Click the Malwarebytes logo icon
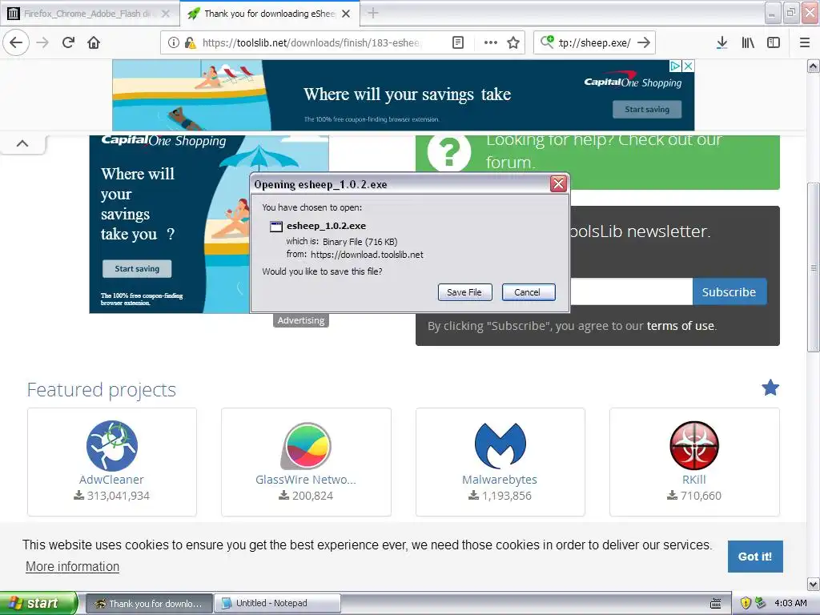 (x=500, y=445)
